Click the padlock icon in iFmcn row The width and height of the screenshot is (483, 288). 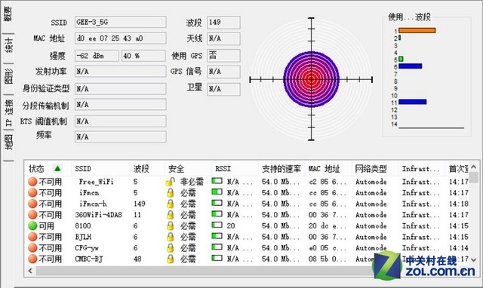click(170, 193)
